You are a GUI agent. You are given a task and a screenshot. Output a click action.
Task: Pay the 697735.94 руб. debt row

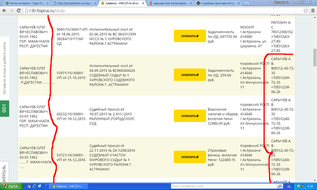pyautogui.click(x=190, y=36)
